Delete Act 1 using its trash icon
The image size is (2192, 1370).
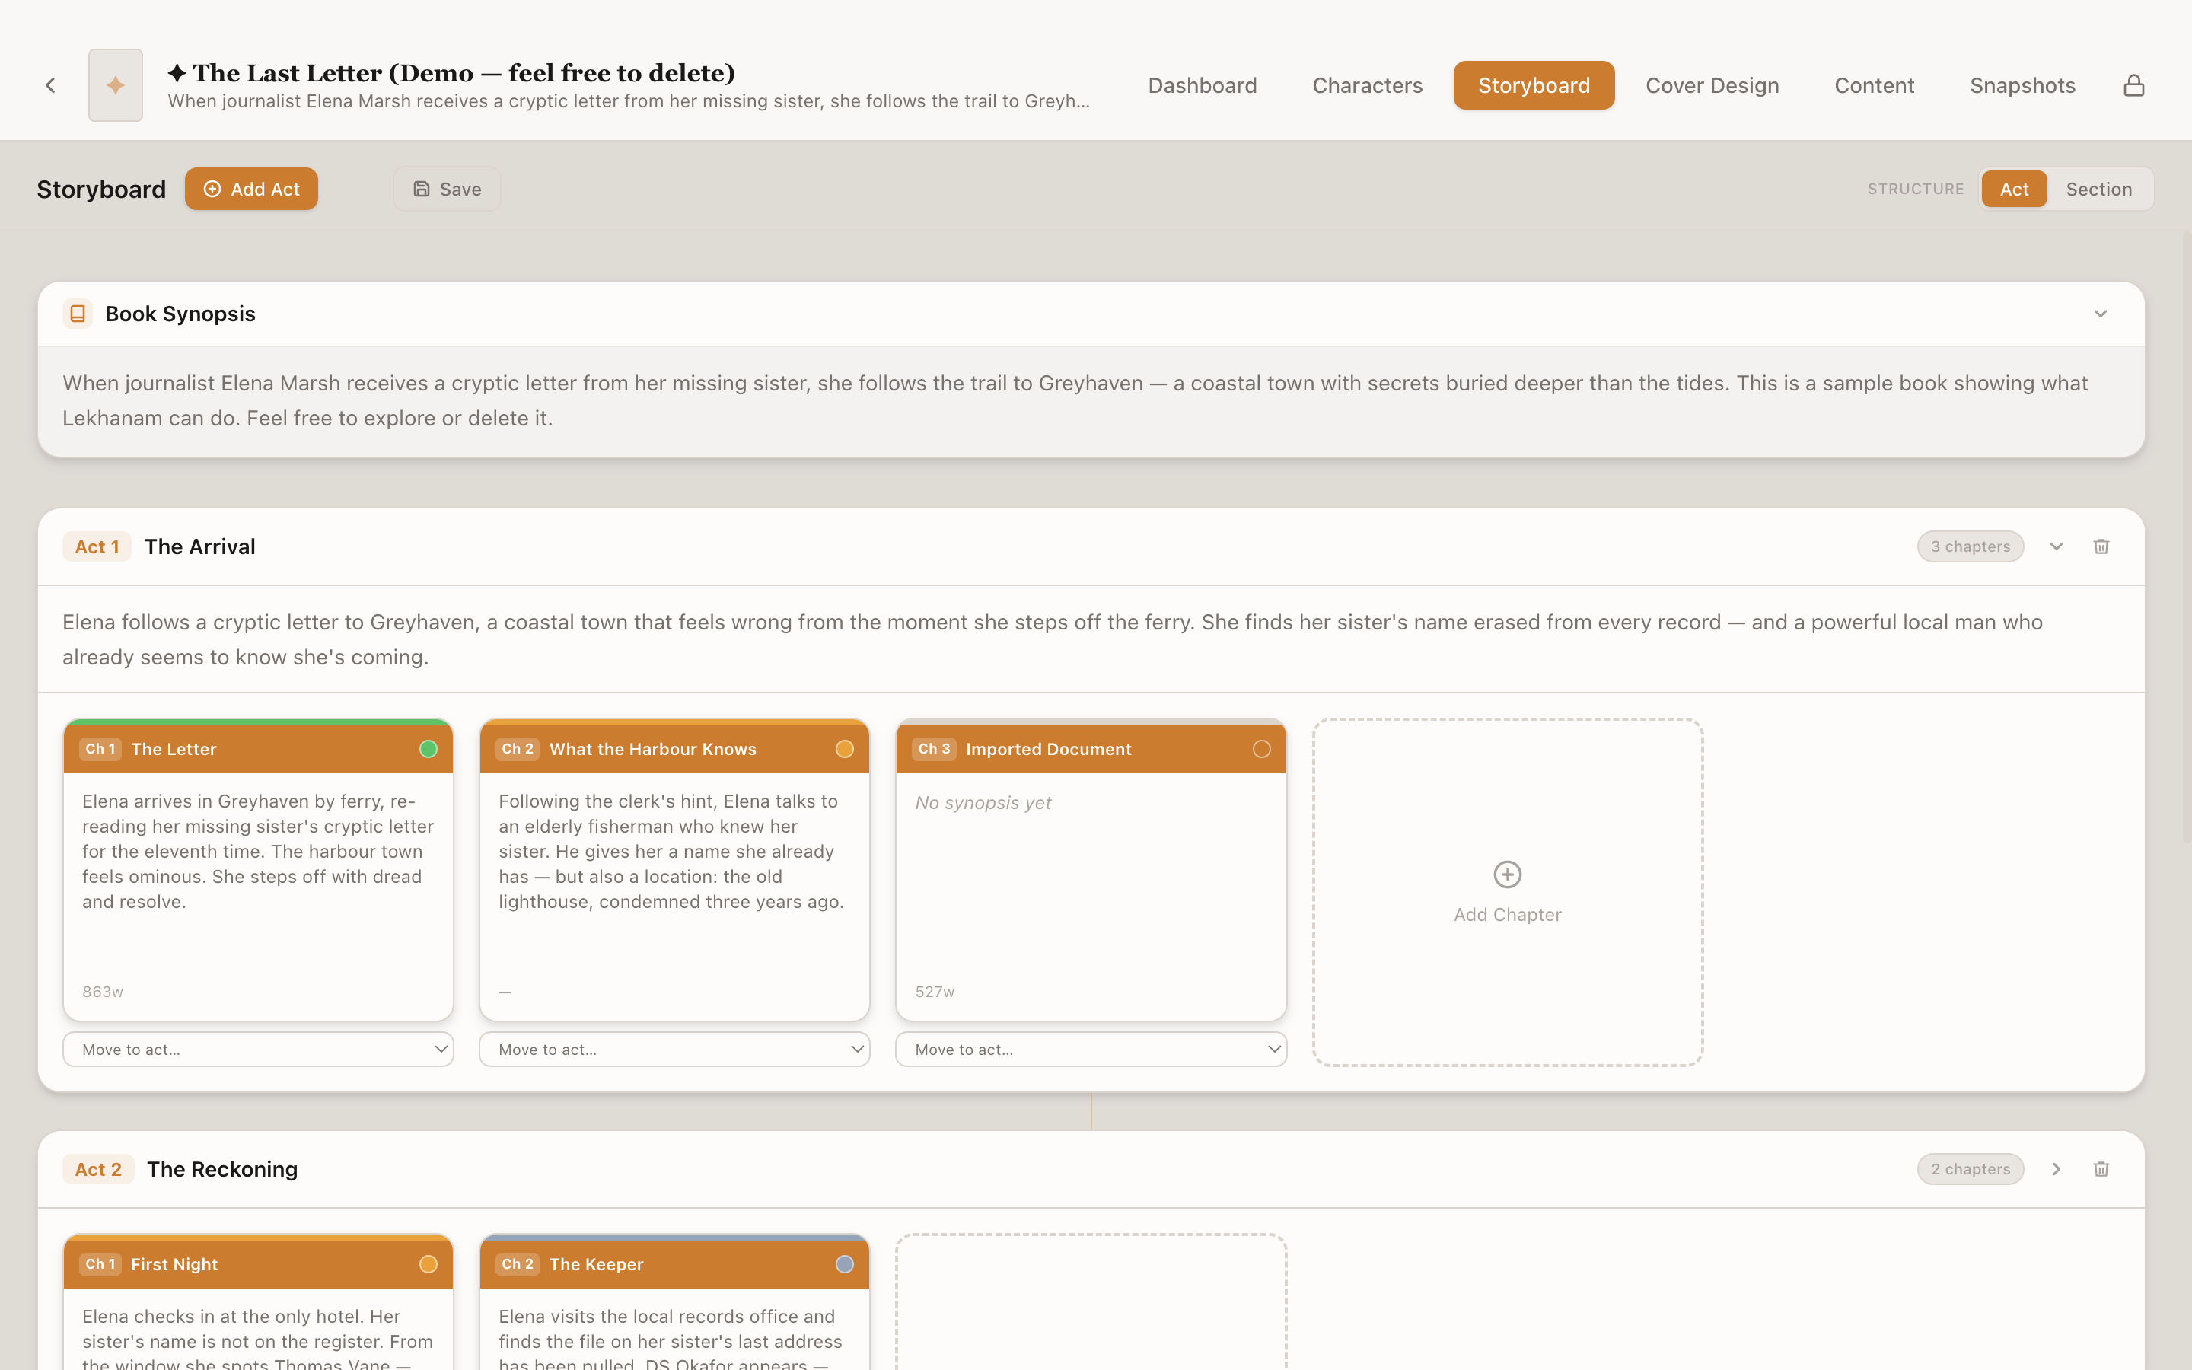coord(2101,546)
